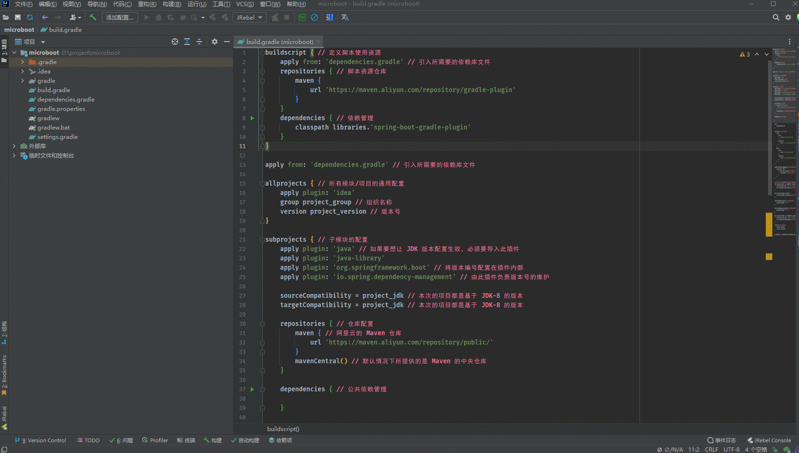This screenshot has width=799, height=453.
Task: Open the 终端 terminal tool window
Action: point(186,440)
